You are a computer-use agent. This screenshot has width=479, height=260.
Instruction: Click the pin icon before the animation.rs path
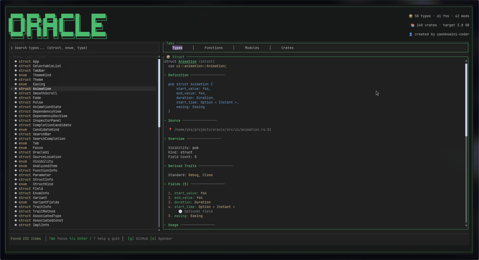tap(170, 129)
